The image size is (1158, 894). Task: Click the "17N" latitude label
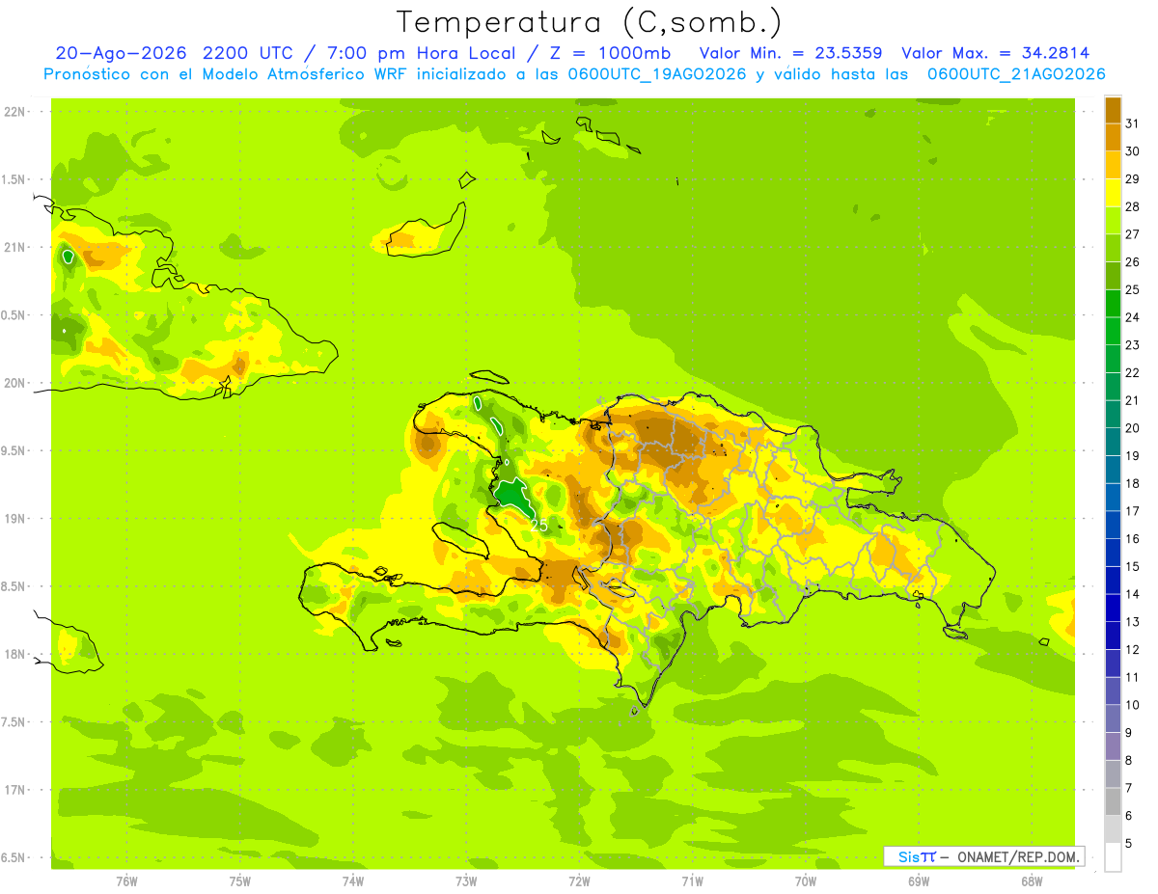15,790
